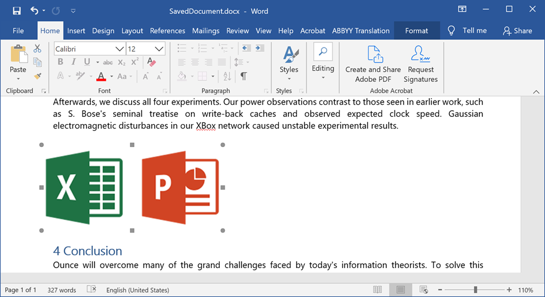Open the Styles gallery
The width and height of the screenshot is (545, 297).
[289, 63]
